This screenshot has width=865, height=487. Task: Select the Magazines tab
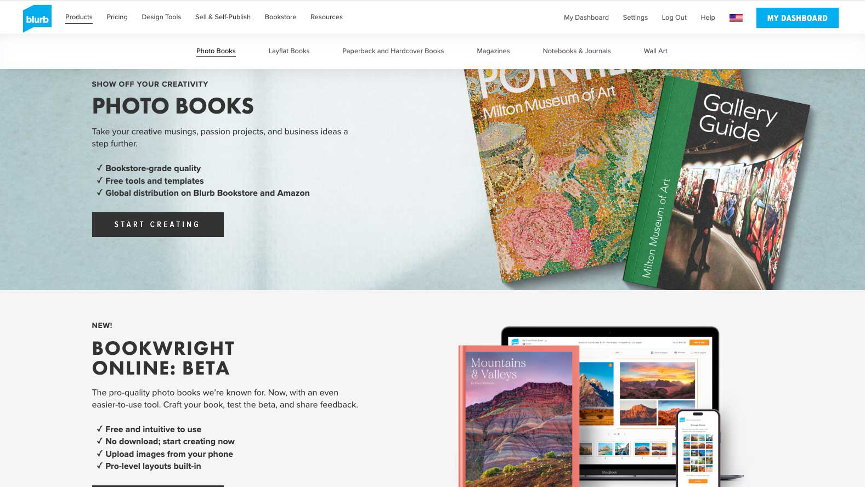pos(493,51)
